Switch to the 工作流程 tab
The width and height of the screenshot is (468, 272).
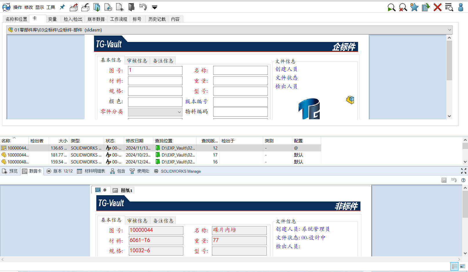118,19
